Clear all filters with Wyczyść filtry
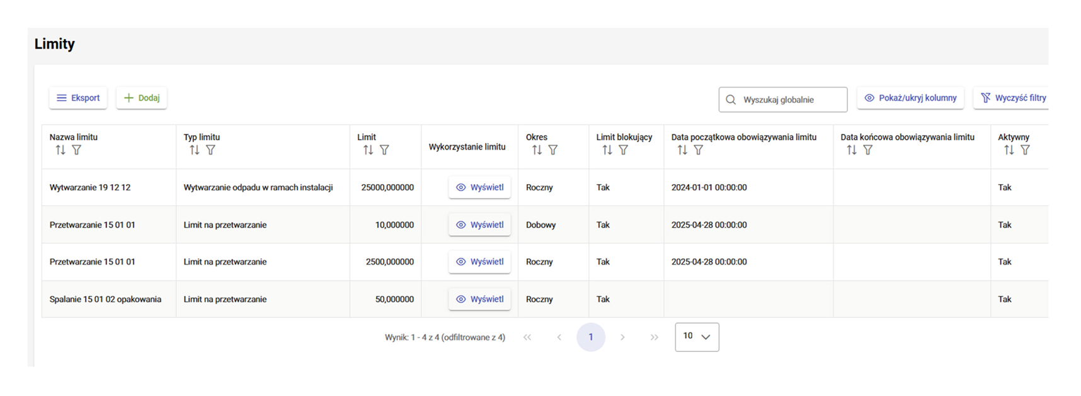Screen dimensions: 1081x396 click(1013, 98)
